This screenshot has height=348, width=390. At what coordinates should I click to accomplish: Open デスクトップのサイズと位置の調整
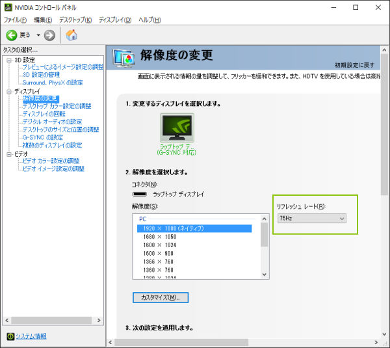coord(60,129)
